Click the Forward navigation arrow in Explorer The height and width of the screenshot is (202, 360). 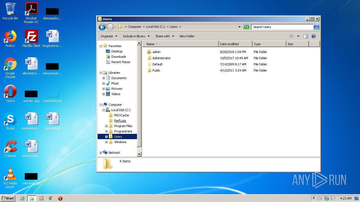click(110, 27)
